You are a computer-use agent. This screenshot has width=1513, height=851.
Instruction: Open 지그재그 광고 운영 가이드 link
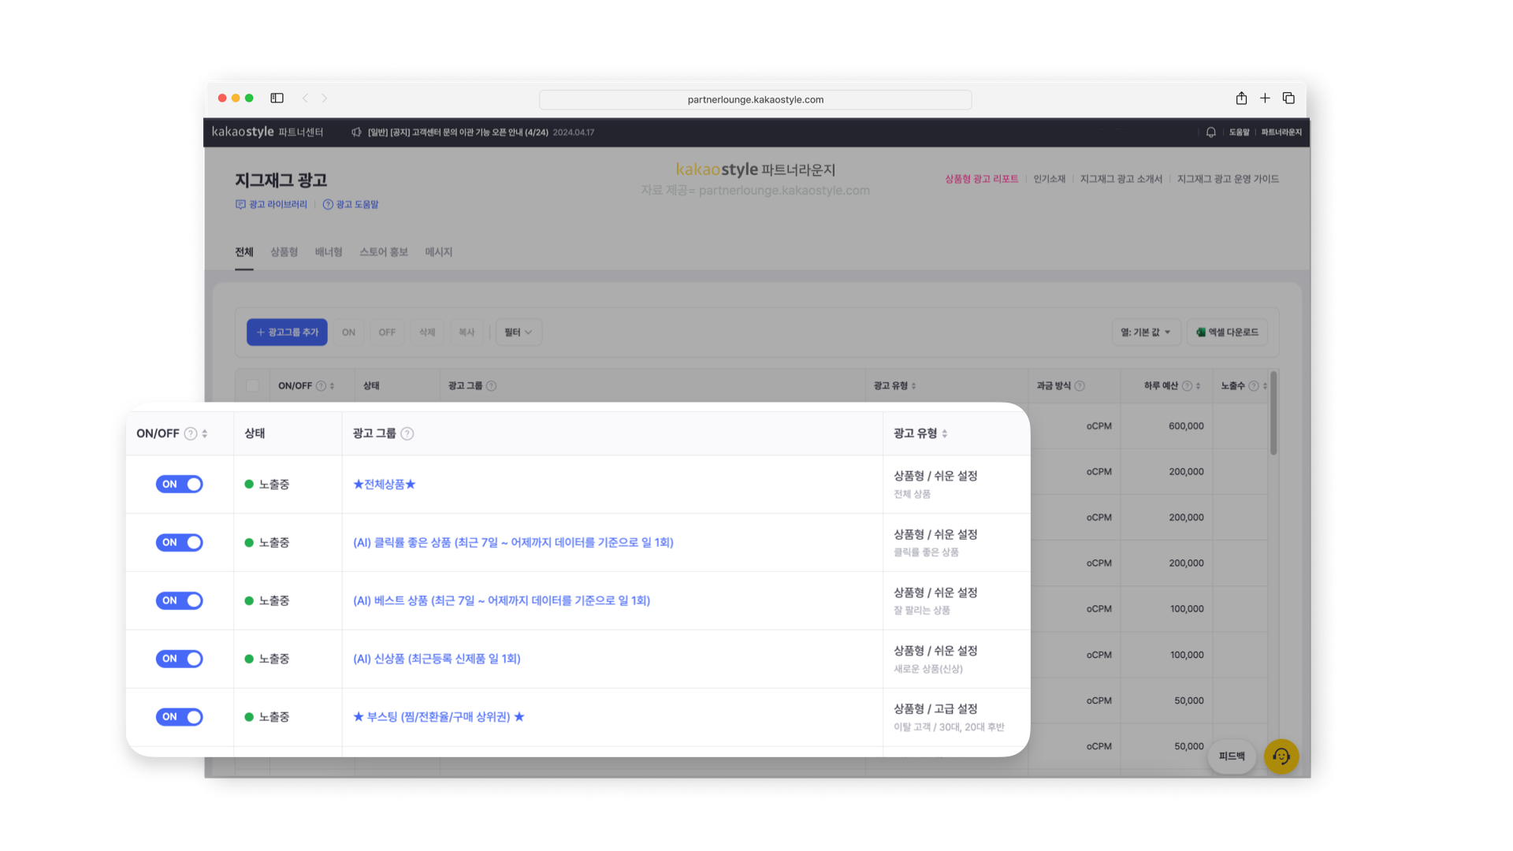click(x=1229, y=180)
